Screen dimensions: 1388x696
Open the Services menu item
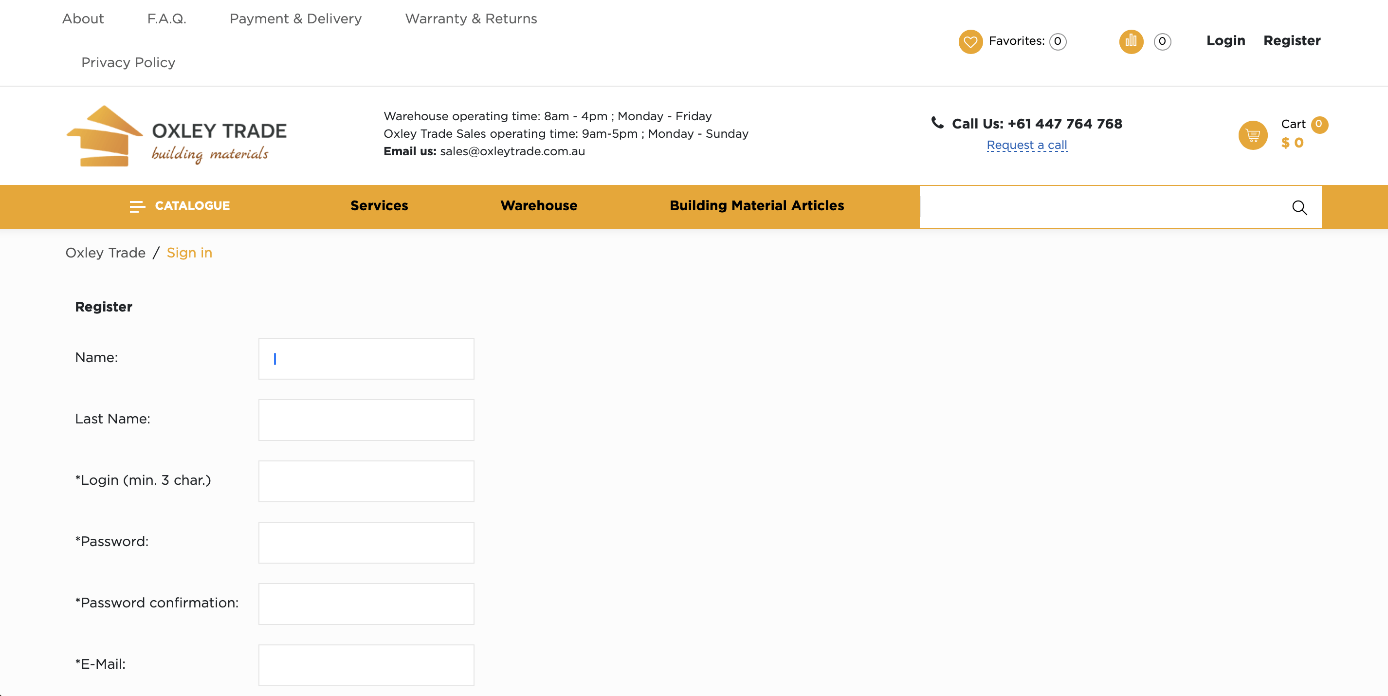(x=379, y=206)
